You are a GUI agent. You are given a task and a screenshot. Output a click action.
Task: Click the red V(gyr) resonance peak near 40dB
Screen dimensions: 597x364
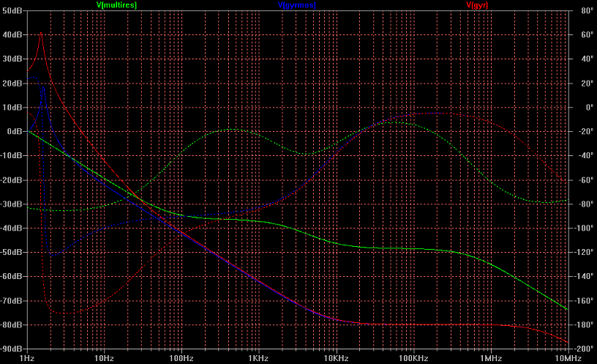pos(41,34)
